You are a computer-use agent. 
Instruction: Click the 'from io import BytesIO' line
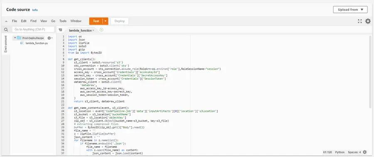(x=85, y=53)
